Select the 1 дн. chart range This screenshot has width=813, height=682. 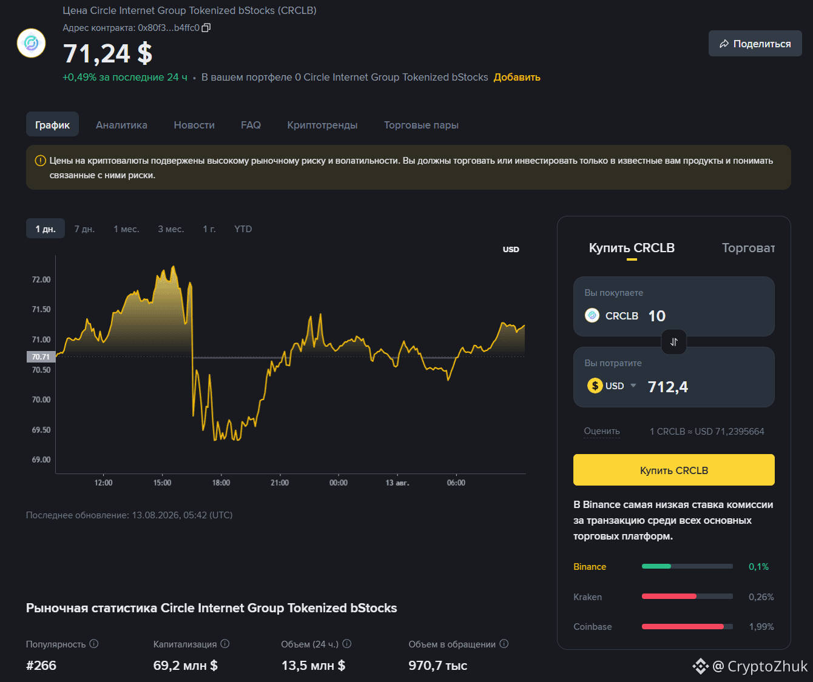(46, 229)
